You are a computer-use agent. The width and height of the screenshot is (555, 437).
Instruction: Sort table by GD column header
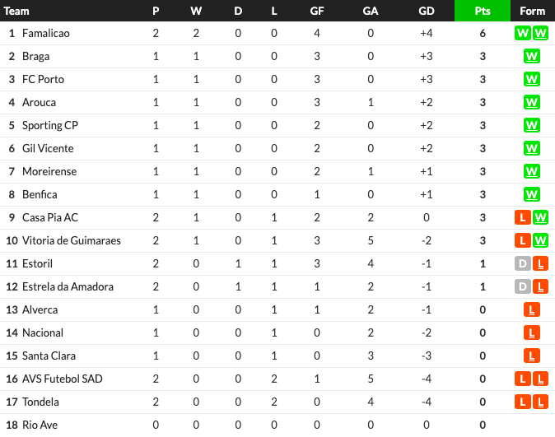click(x=427, y=11)
